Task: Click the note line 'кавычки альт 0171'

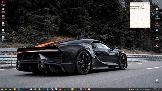Action: pyautogui.click(x=137, y=6)
